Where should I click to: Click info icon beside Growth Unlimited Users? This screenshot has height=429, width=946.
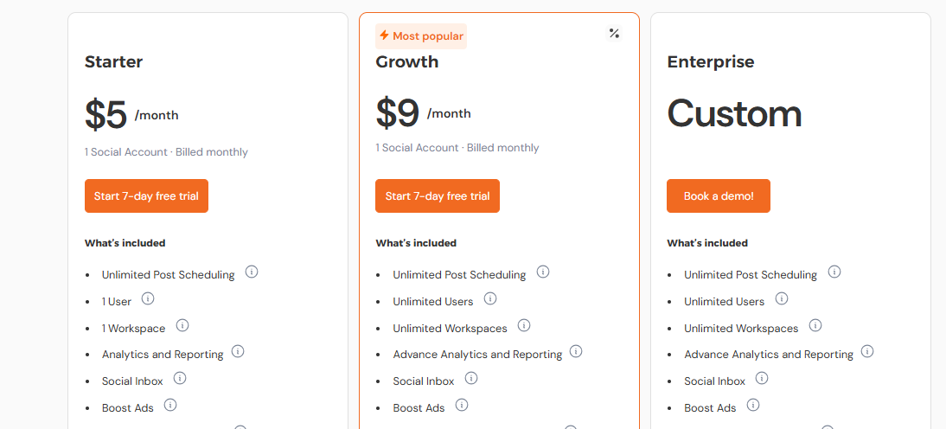tap(490, 298)
